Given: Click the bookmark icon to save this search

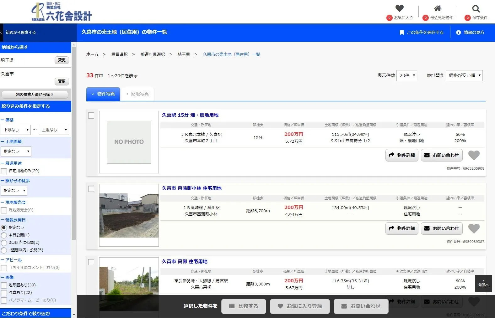Looking at the screenshot, I should [x=402, y=33].
